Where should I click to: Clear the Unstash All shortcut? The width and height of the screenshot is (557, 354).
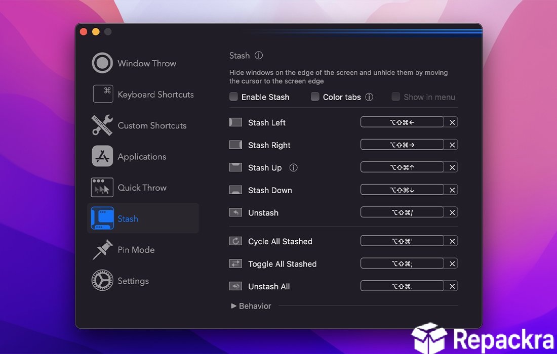point(452,286)
